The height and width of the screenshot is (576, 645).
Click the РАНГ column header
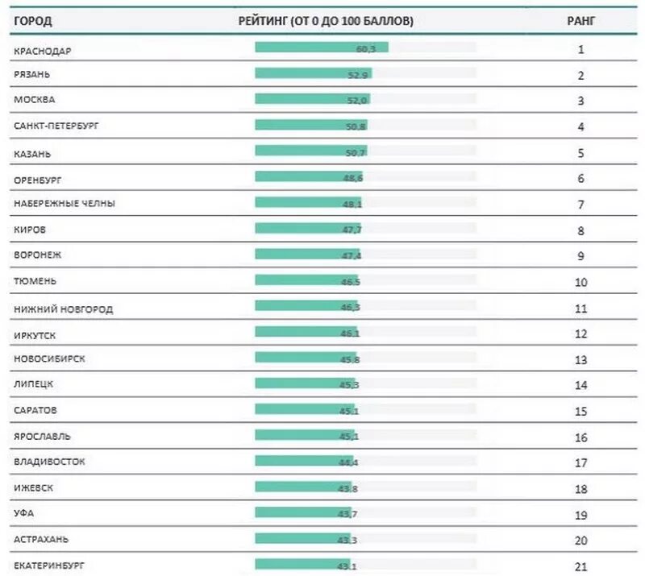580,21
